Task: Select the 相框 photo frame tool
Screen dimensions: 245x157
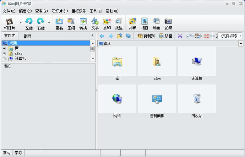Action: coord(144,24)
